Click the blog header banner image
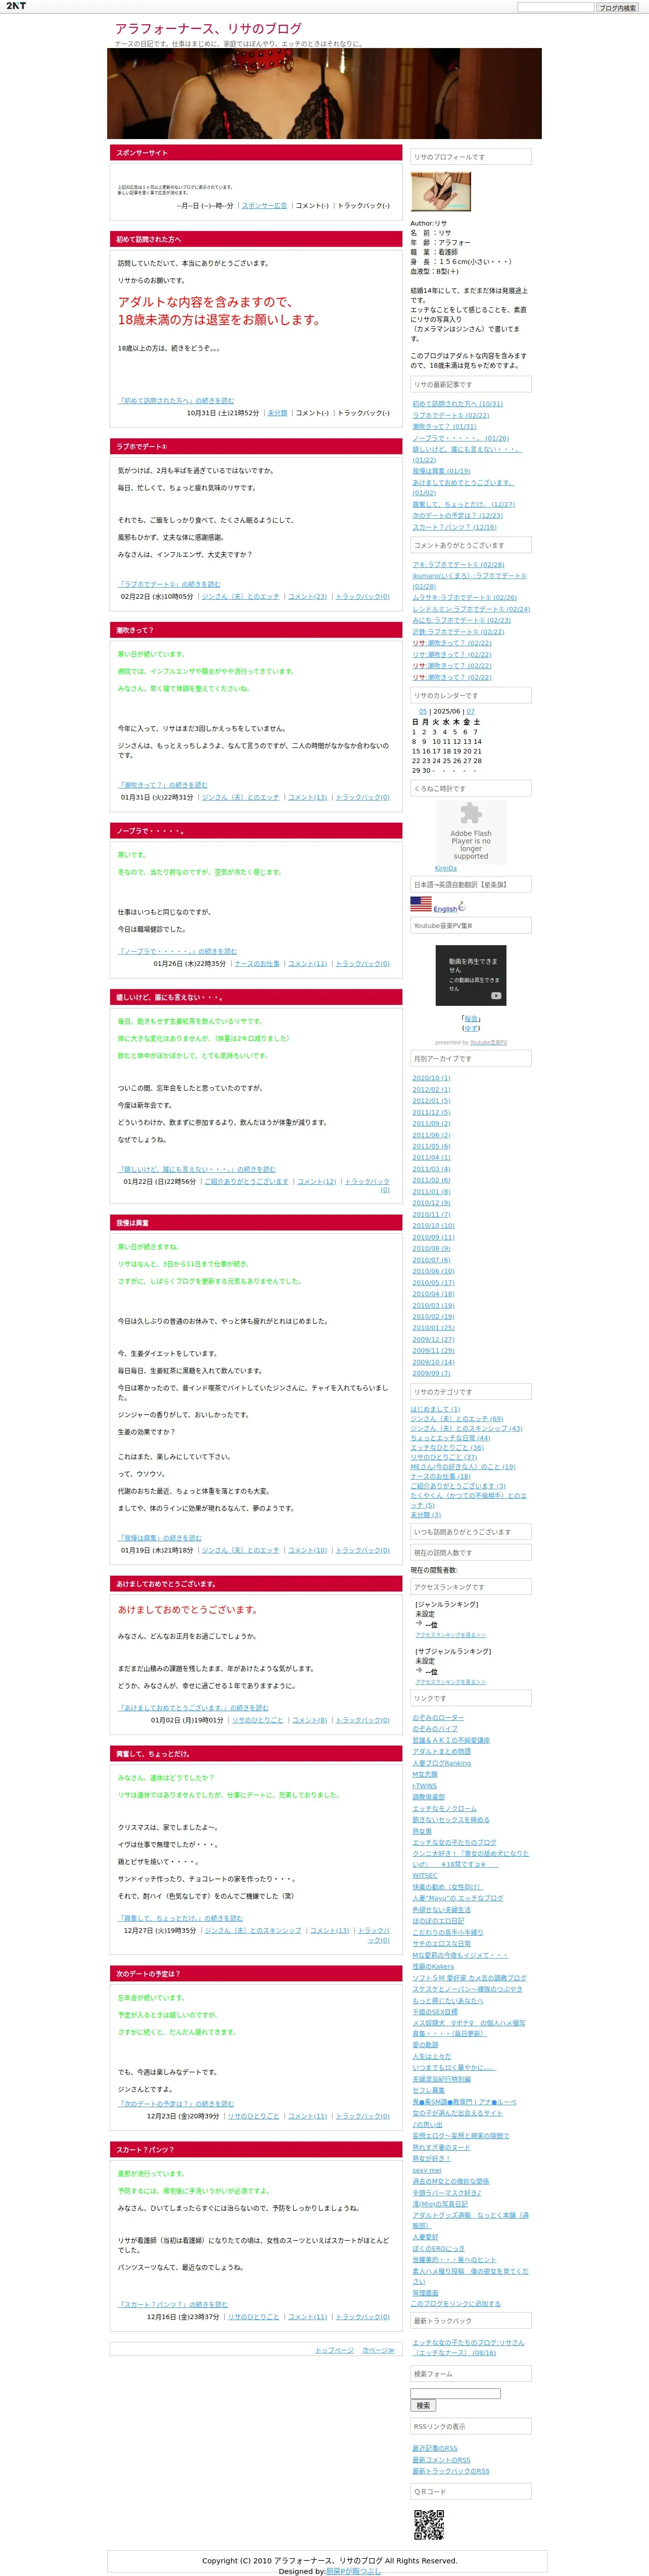 pos(324,93)
